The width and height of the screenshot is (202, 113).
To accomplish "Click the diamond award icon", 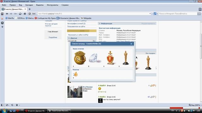I will [95, 58].
